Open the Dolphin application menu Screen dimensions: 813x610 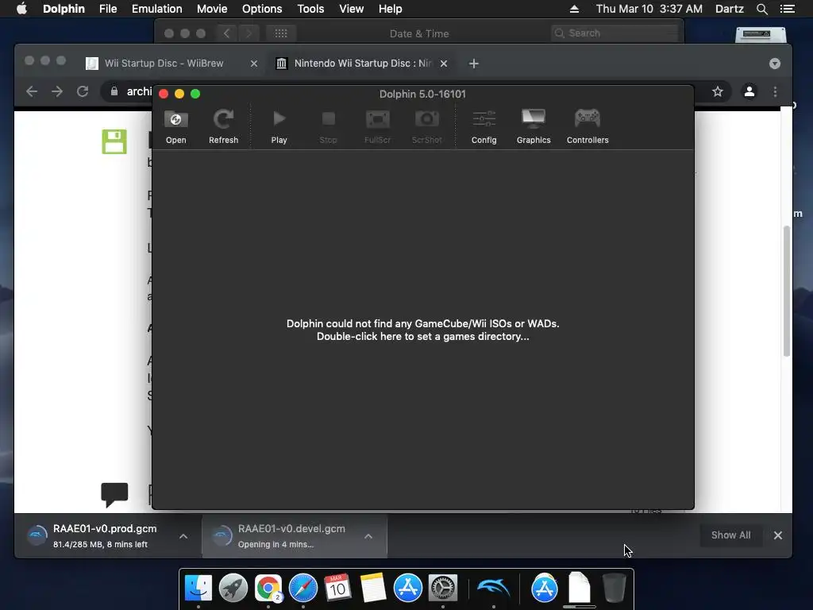(64, 9)
